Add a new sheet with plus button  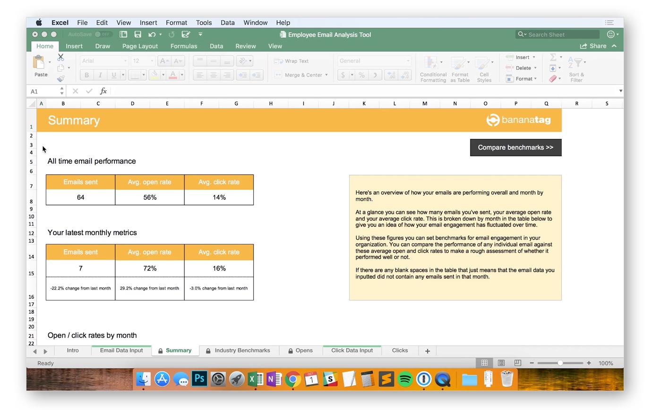(x=427, y=351)
